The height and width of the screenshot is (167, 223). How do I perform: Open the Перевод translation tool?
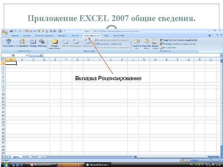[42, 43]
